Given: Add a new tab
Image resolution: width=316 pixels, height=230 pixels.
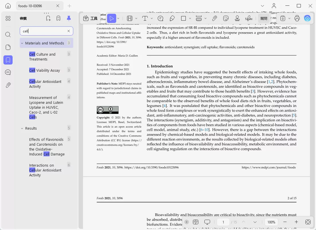Looking at the screenshot, I should [69, 6].
